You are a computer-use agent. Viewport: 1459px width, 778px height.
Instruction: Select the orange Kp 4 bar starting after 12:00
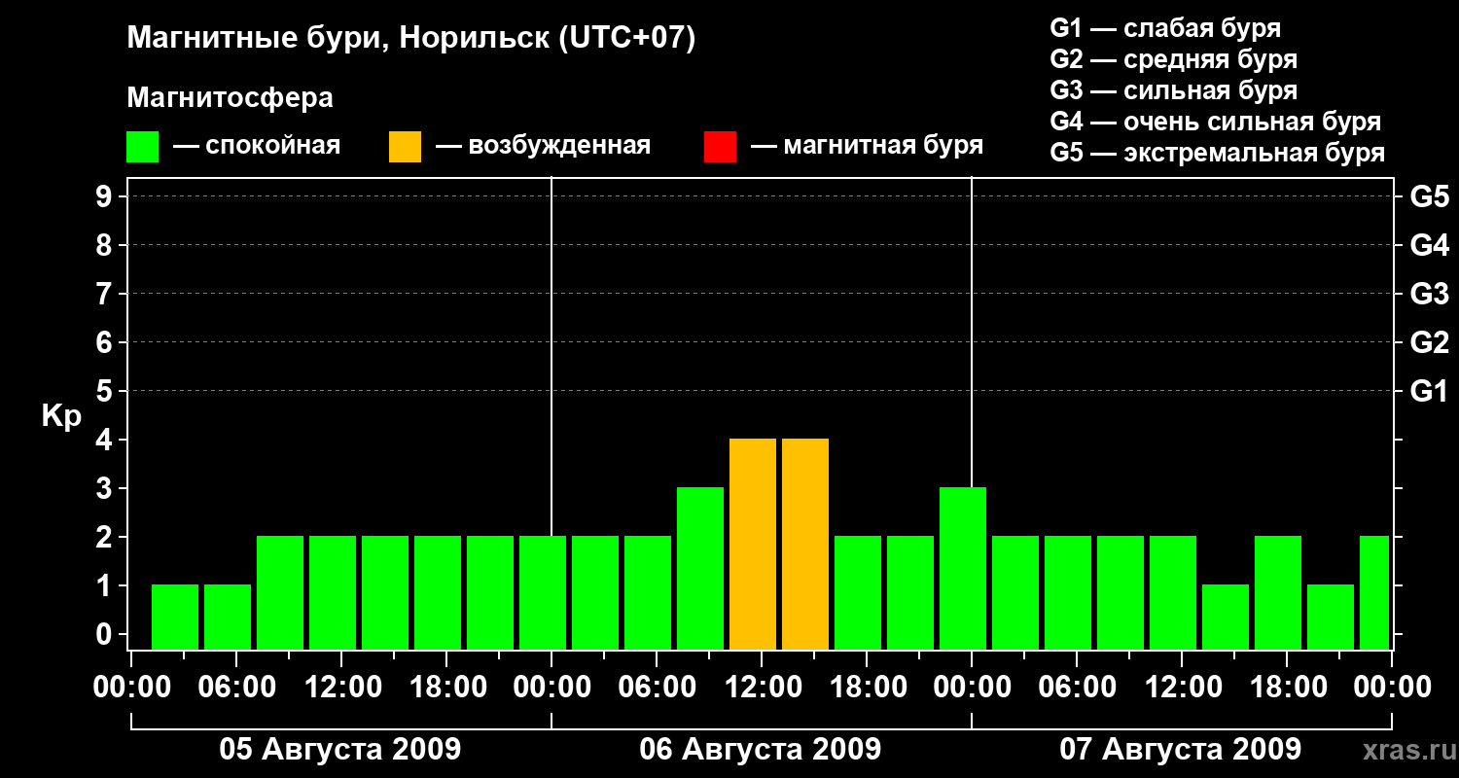[x=805, y=544]
